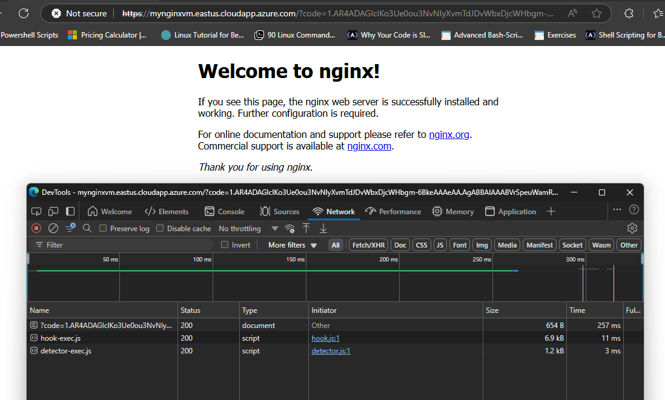Image resolution: width=665 pixels, height=400 pixels.
Task: Add more tools with plus icon
Action: [x=551, y=211]
